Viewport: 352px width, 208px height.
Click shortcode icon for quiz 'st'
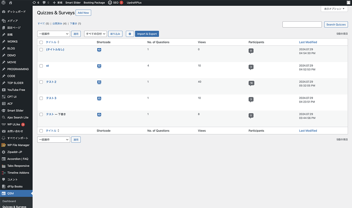coord(99,66)
